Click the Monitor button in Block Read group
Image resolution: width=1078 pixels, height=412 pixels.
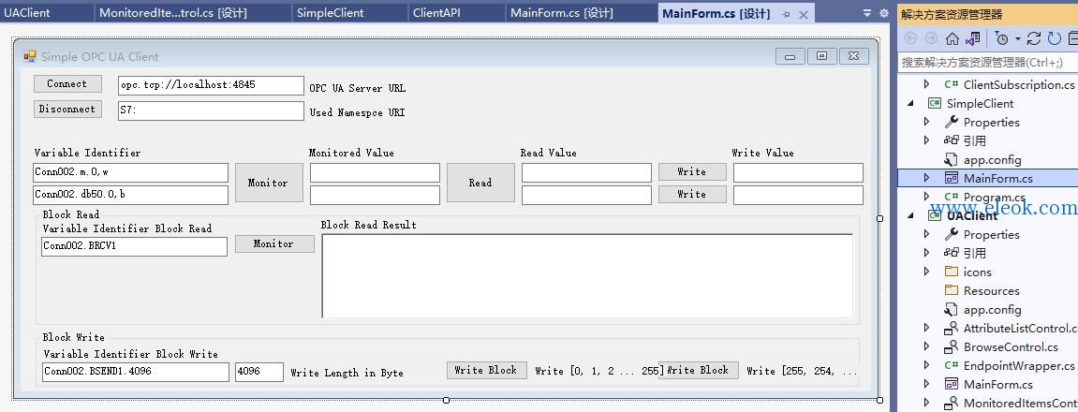(274, 243)
